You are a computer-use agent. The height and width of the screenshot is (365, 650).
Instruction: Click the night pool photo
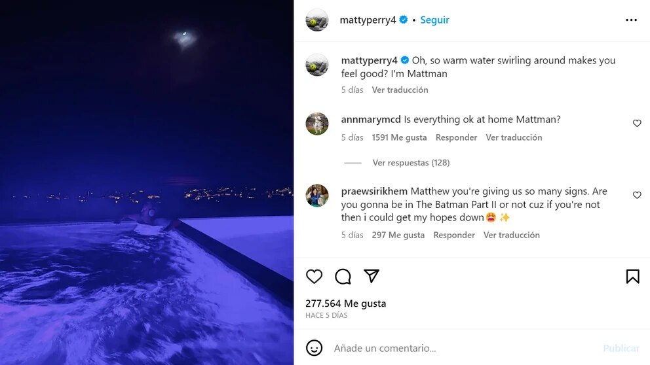pos(147,182)
